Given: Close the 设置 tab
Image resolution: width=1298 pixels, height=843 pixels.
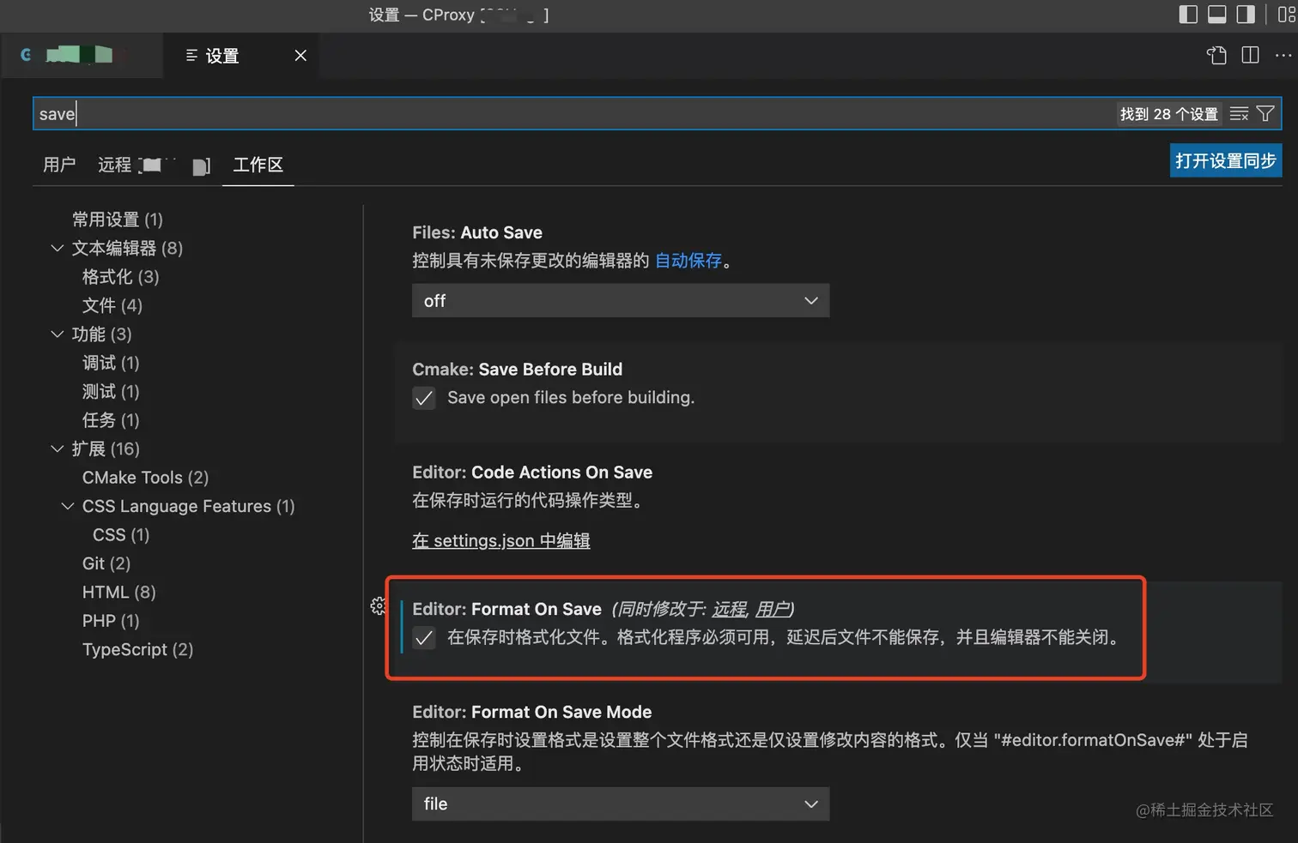Looking at the screenshot, I should (x=300, y=56).
